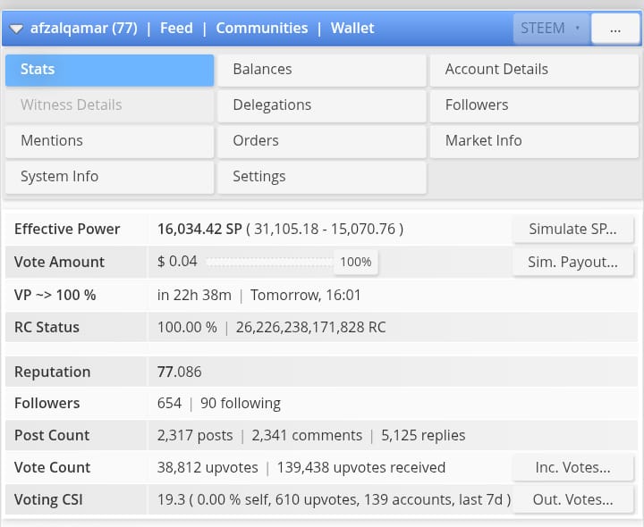Select the Stats tab
The width and height of the screenshot is (644, 527).
(x=109, y=70)
